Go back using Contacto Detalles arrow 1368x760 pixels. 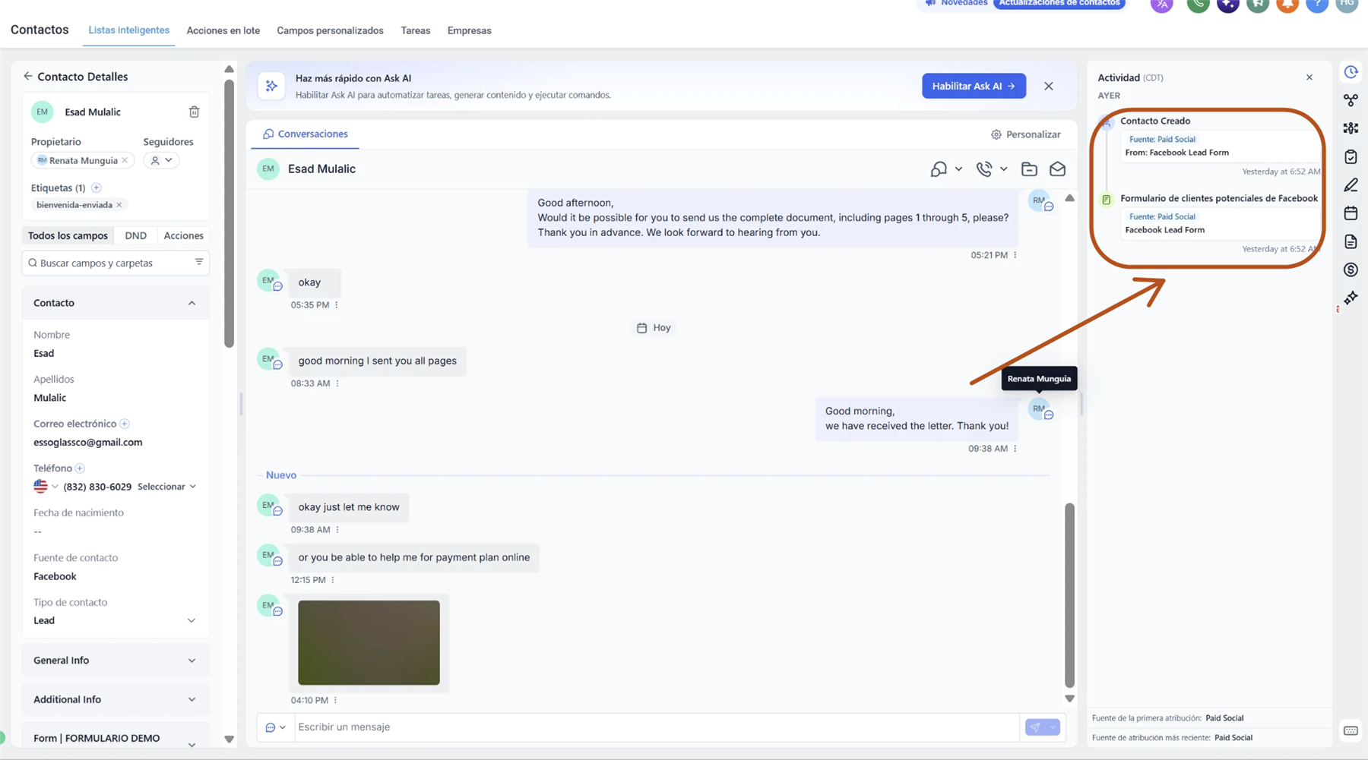27,76
